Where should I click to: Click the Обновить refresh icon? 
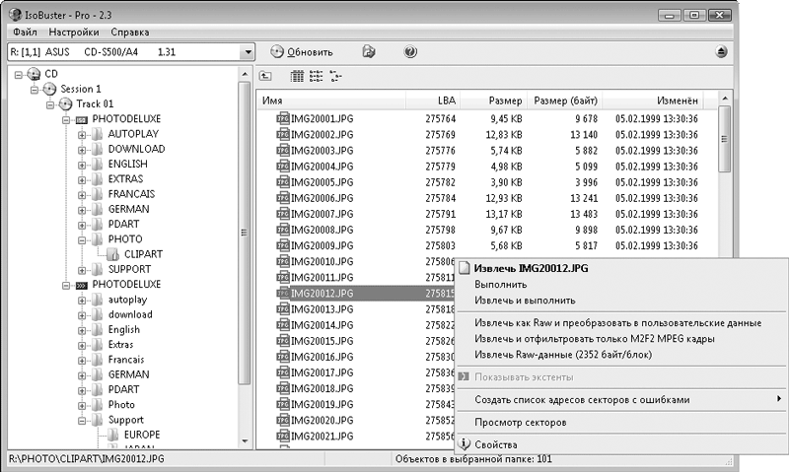277,52
